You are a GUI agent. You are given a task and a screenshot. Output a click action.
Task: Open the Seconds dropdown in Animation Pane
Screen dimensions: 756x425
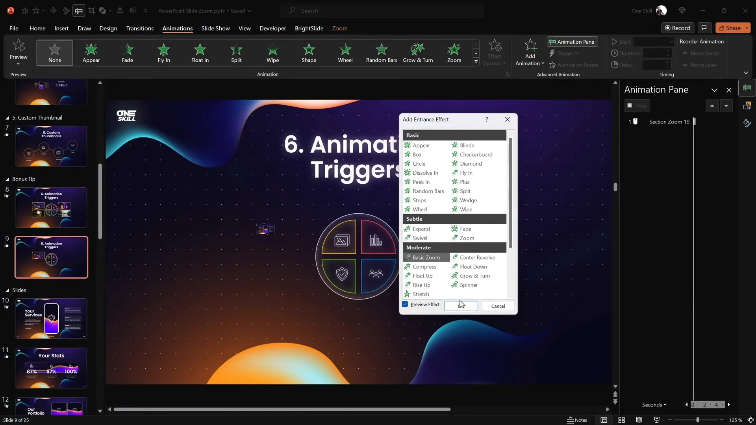coord(654,405)
